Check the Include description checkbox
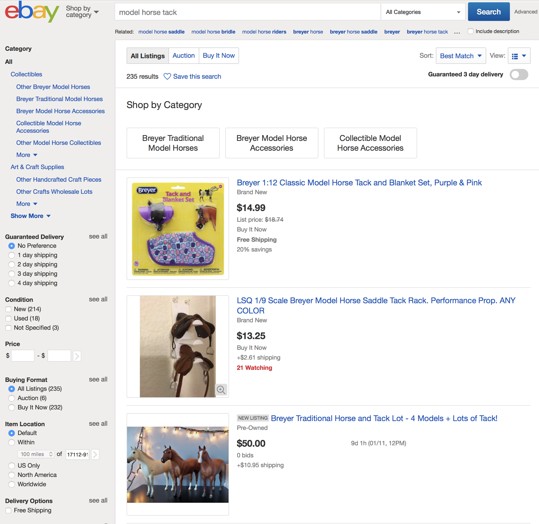Screen dimensions: 539x524 coord(471,31)
